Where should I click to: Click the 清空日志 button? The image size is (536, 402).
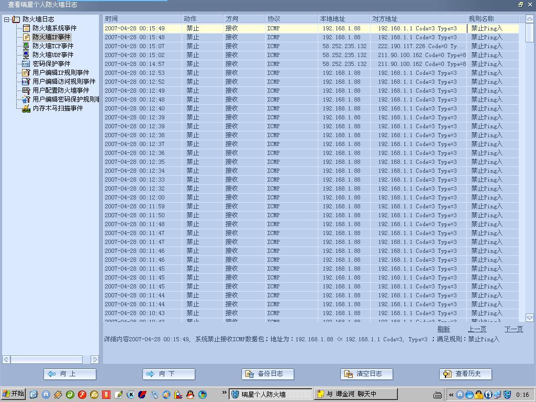pyautogui.click(x=366, y=374)
